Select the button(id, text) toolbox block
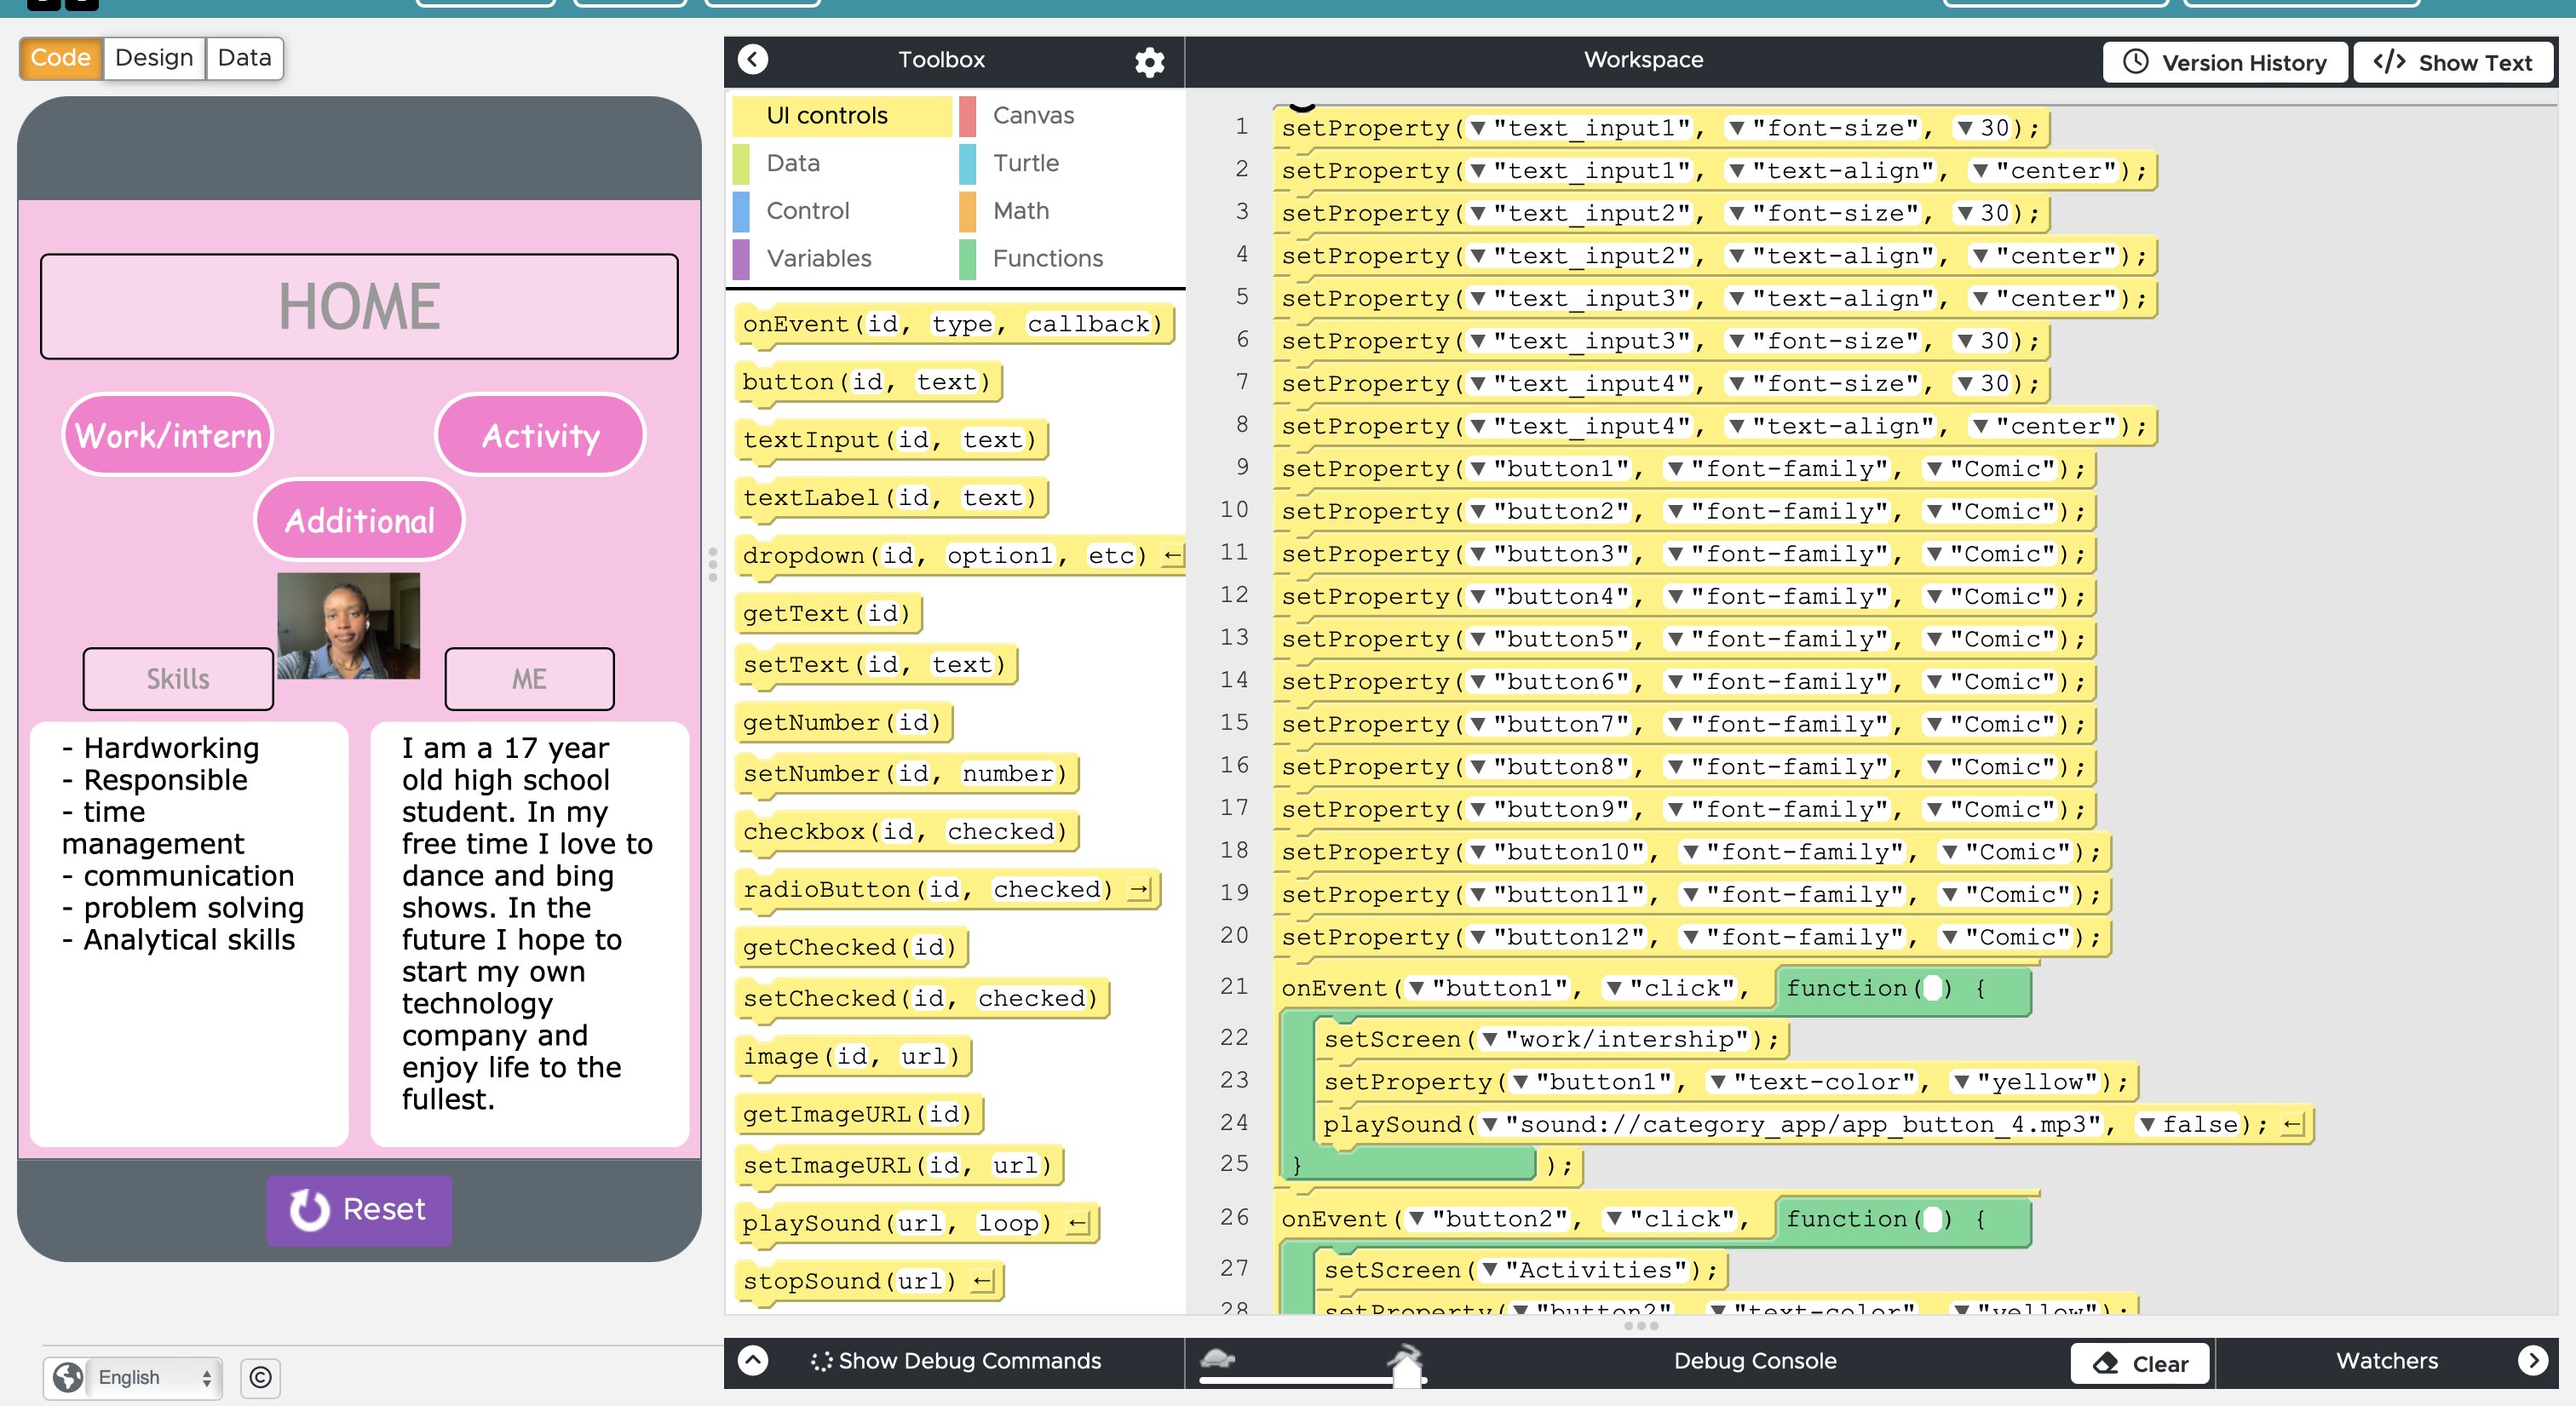 click(x=868, y=382)
